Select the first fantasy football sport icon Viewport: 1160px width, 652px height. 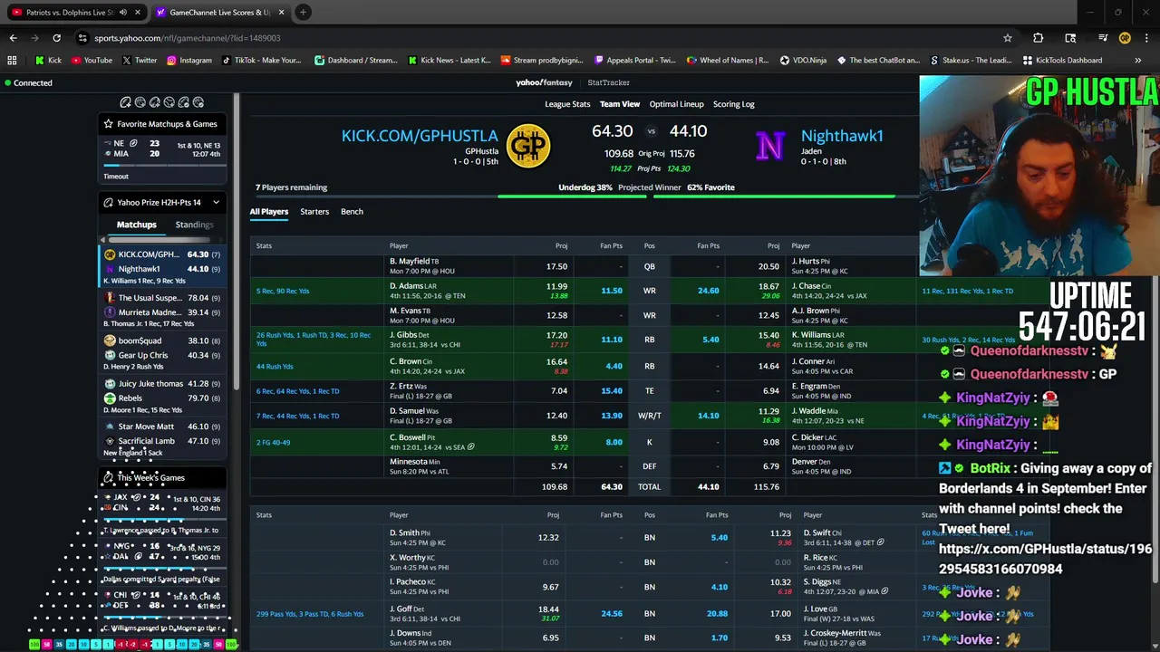coord(126,102)
